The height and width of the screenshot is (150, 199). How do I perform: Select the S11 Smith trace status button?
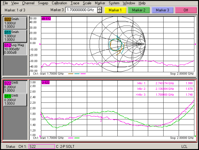click(x=15, y=36)
